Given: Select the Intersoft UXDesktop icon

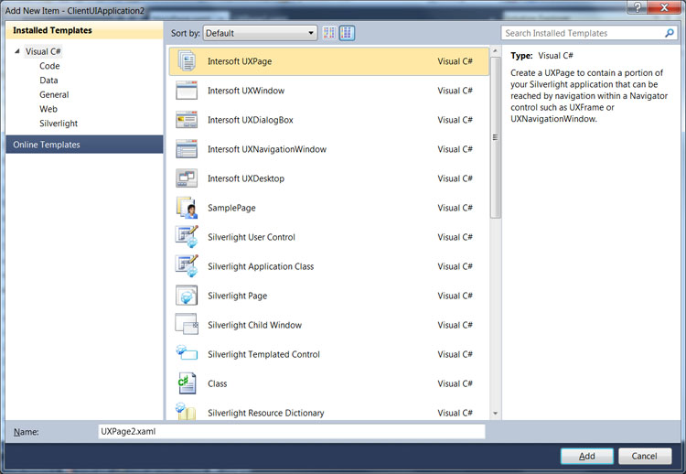Looking at the screenshot, I should click(x=187, y=178).
